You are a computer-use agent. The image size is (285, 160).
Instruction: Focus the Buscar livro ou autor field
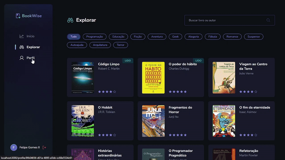pos(229,20)
